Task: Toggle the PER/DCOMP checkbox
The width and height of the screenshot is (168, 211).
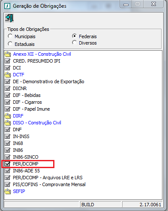Action: tap(7, 164)
